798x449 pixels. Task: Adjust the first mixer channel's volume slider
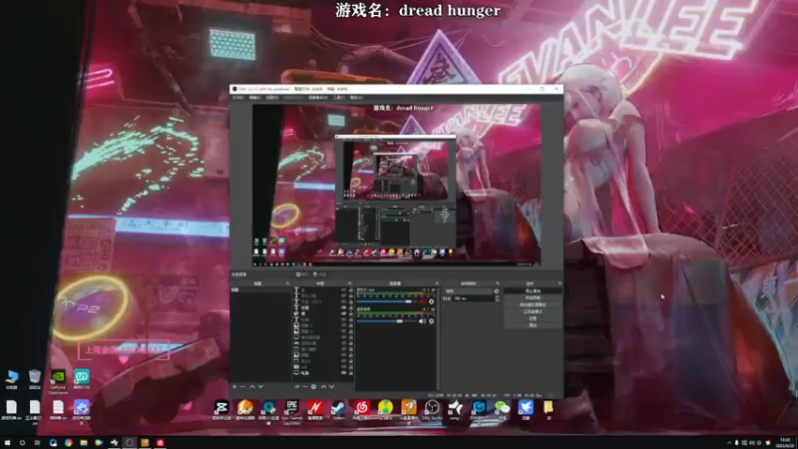coord(387,301)
